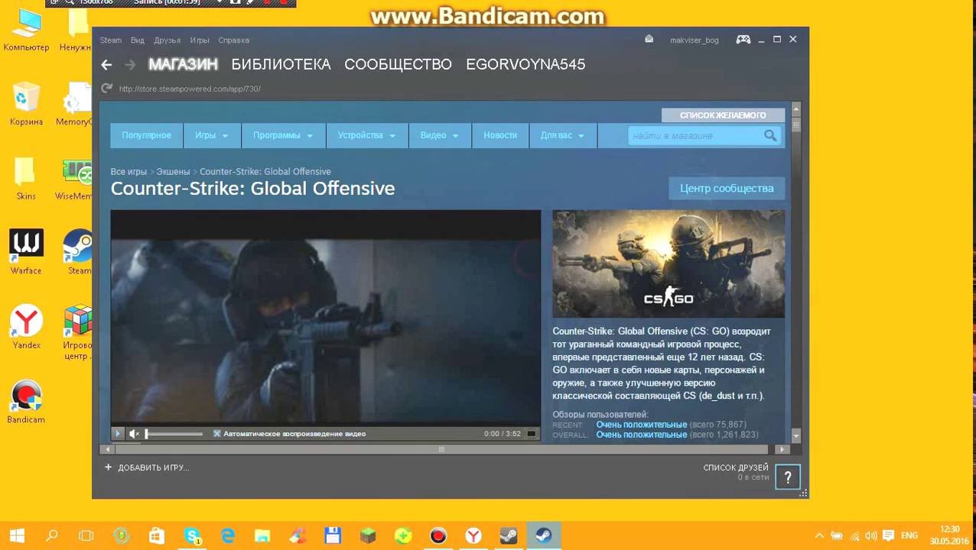Switch trailer to fullscreen
Screen dimensions: 976x550
(532, 434)
